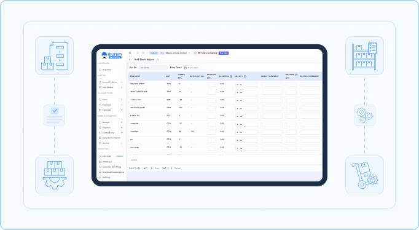Viewport: 419px width, 230px height.
Task: Select the MELTING SCRAP item name
Action: [138, 84]
